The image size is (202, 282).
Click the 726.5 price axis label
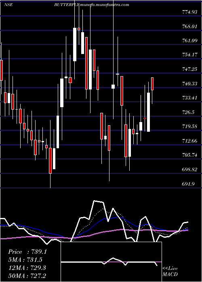point(188,112)
